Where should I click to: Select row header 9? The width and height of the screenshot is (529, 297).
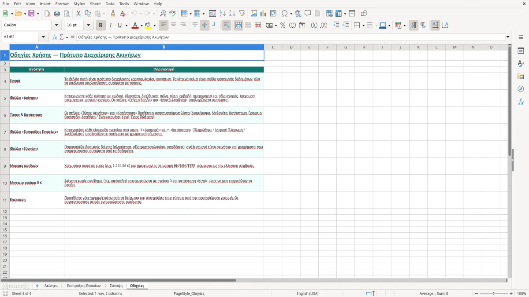click(5, 166)
